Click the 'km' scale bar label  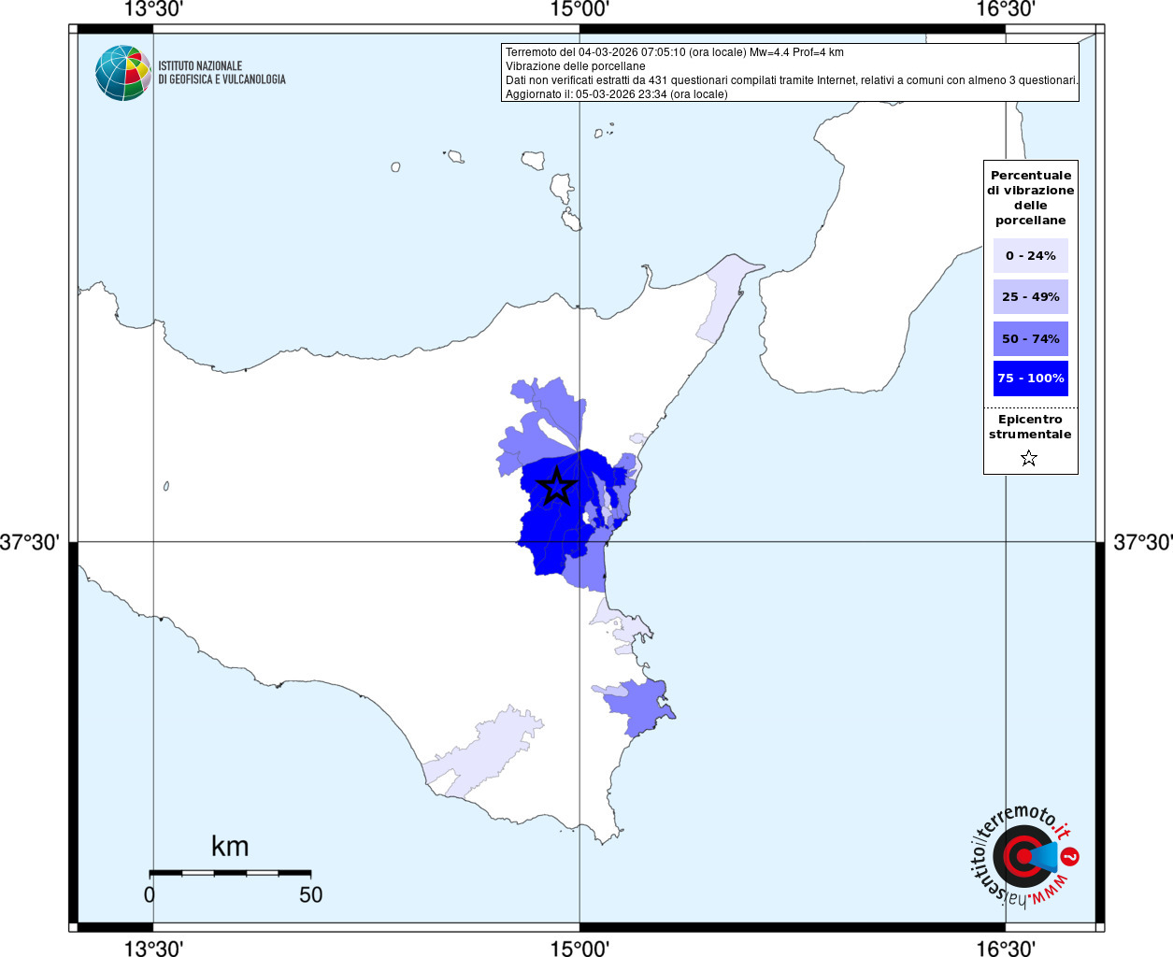[230, 846]
